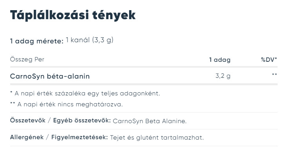Viewport: 289px width, 156px height.
Task: Select the 1 adag column header
Action: pyautogui.click(x=220, y=60)
